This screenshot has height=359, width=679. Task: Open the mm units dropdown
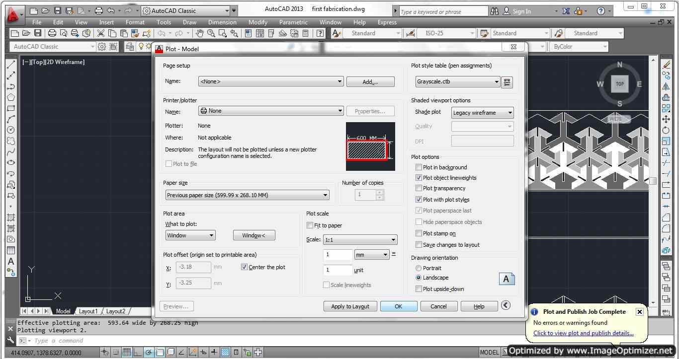coord(372,255)
